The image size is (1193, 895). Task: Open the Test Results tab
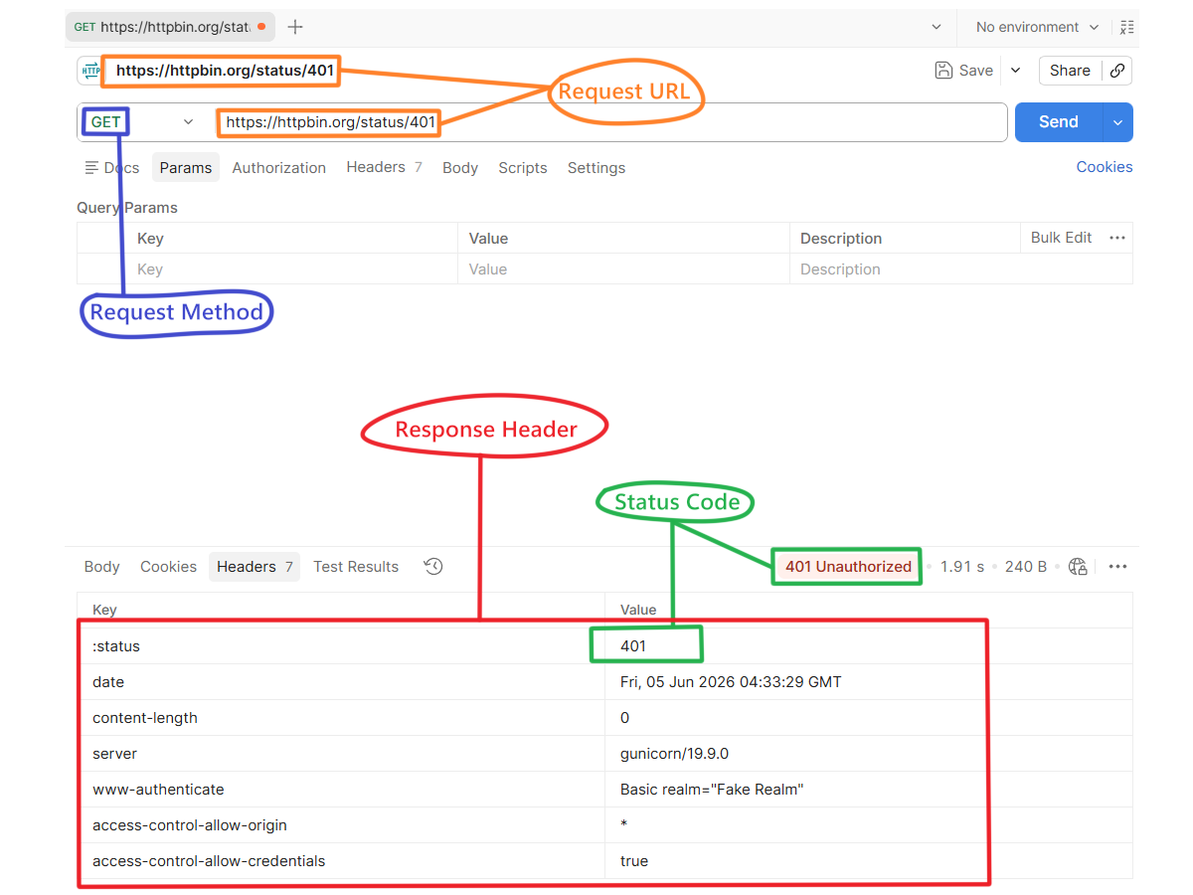[356, 567]
